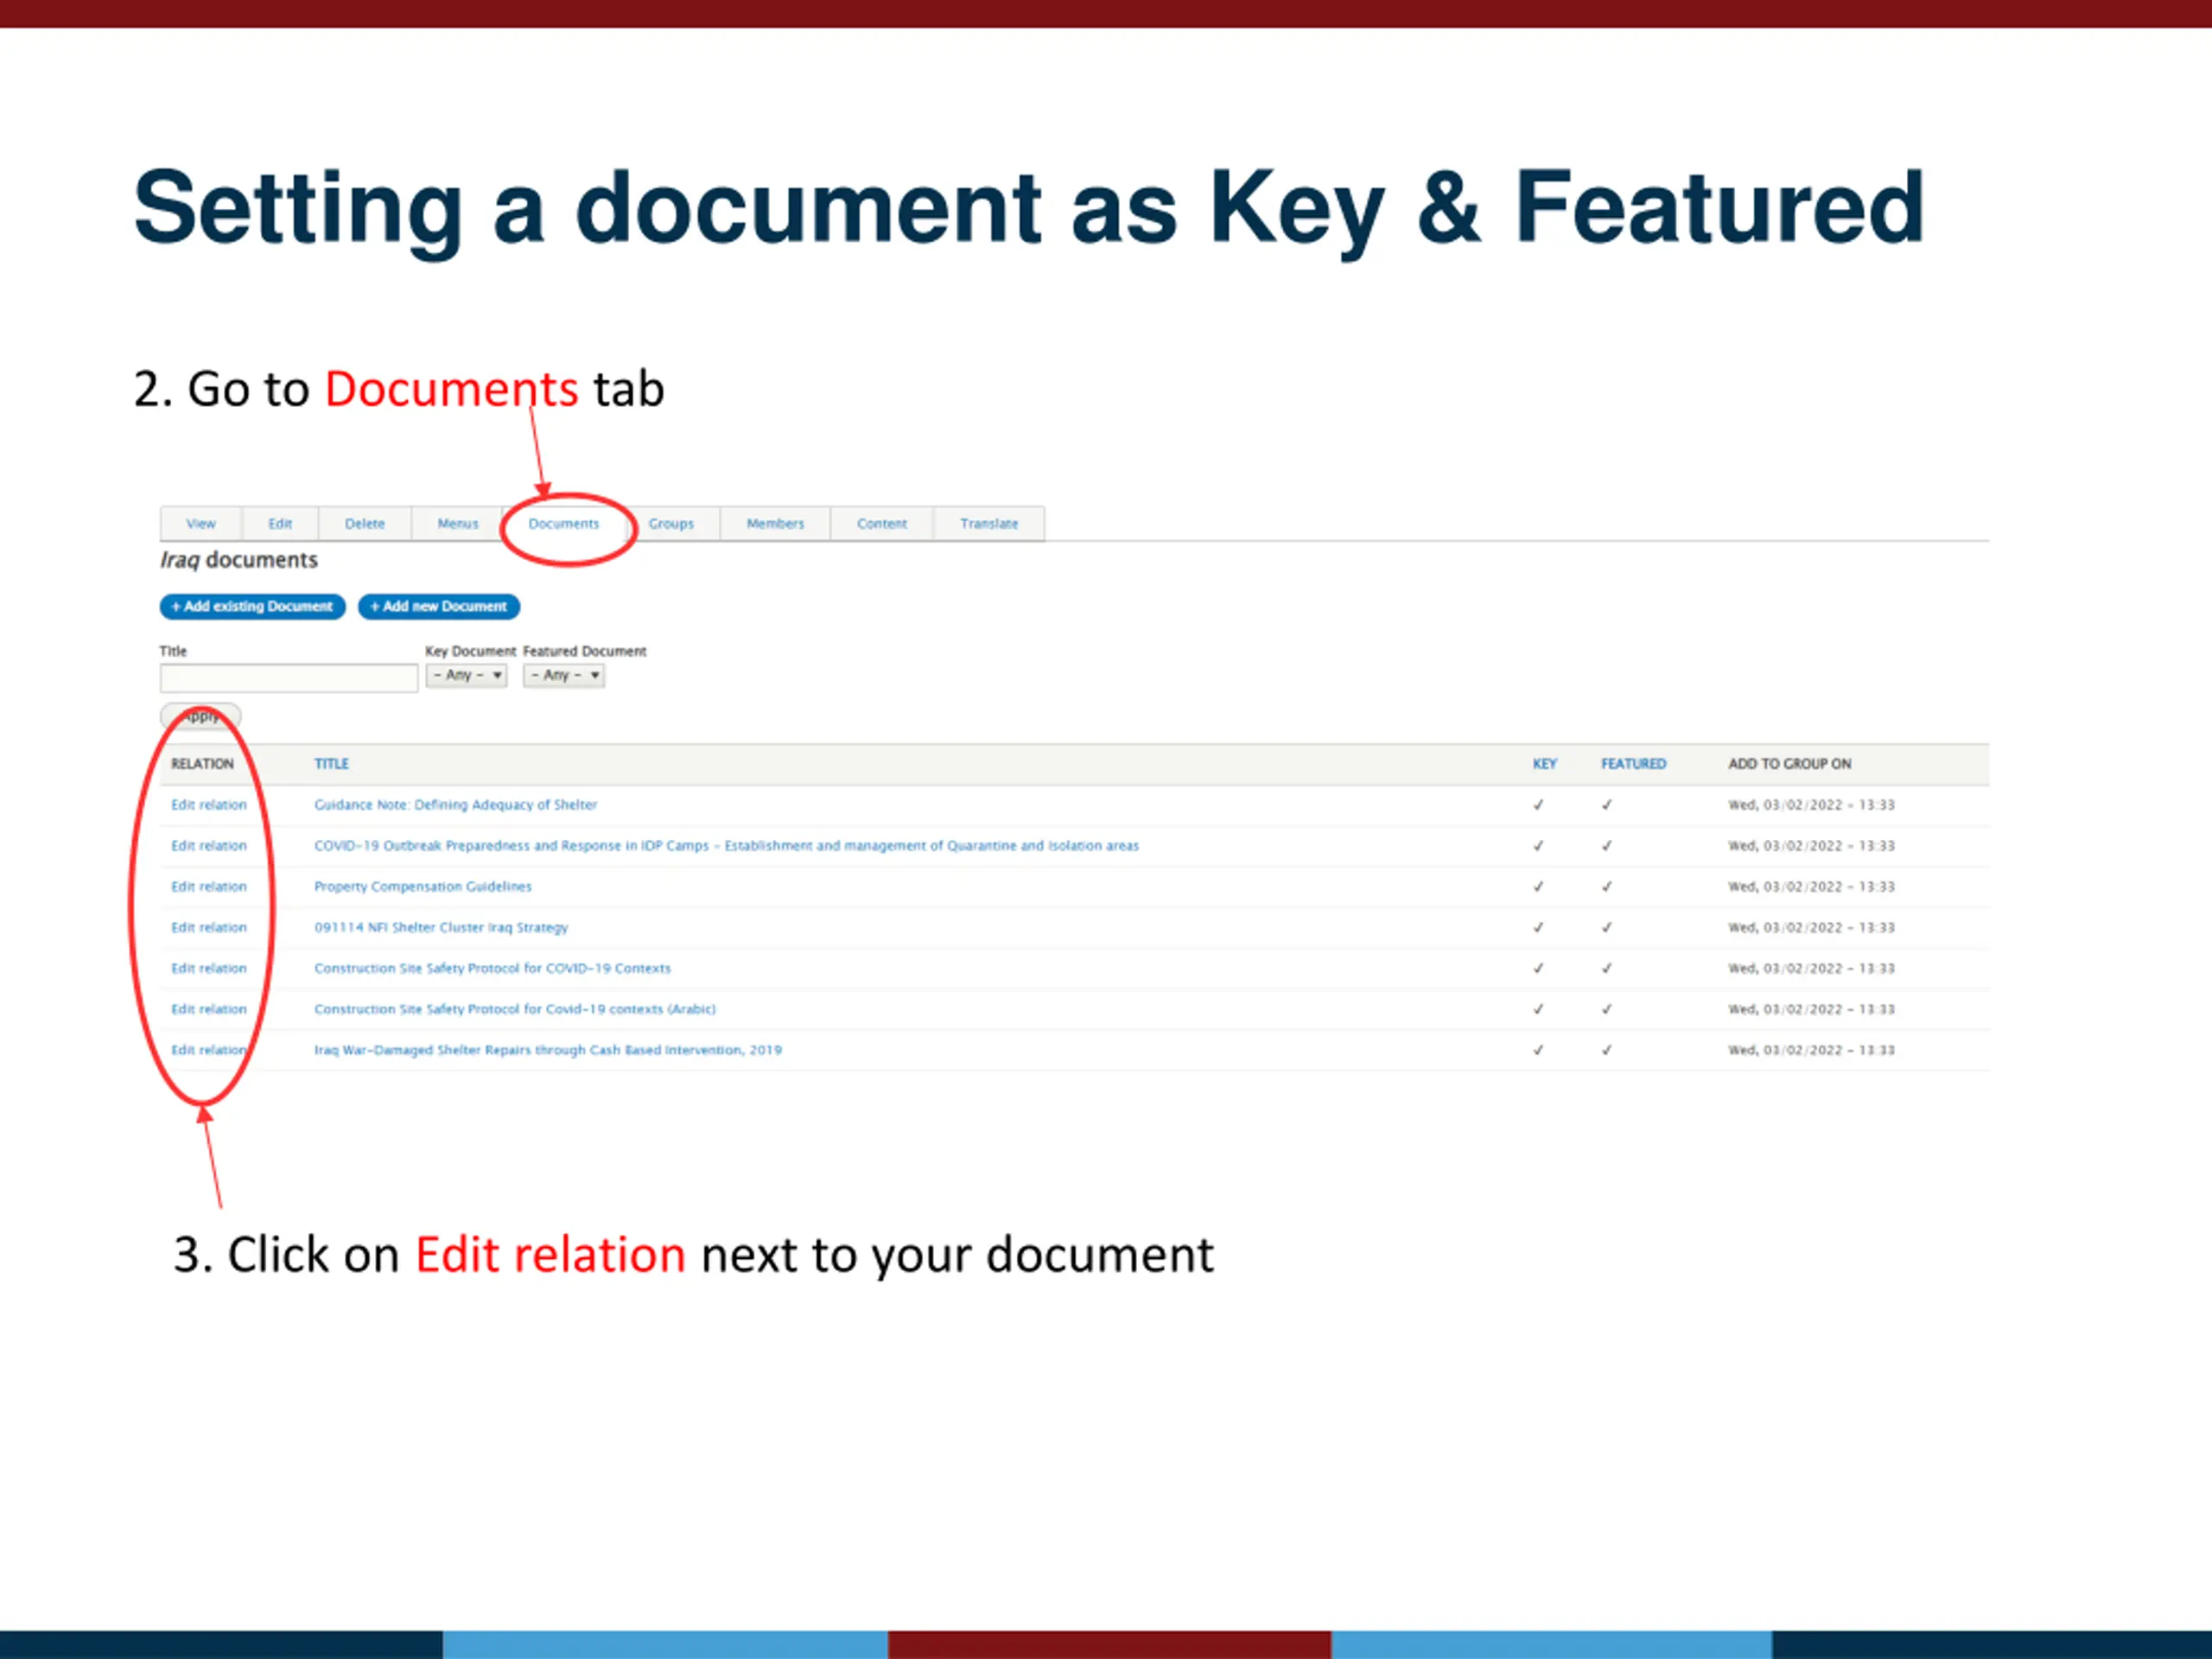Screen dimensions: 2212x1659
Task: Click the Add existing Document button
Action: pos(252,606)
